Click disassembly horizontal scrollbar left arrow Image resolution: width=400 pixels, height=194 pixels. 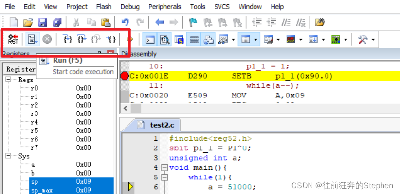coord(125,108)
